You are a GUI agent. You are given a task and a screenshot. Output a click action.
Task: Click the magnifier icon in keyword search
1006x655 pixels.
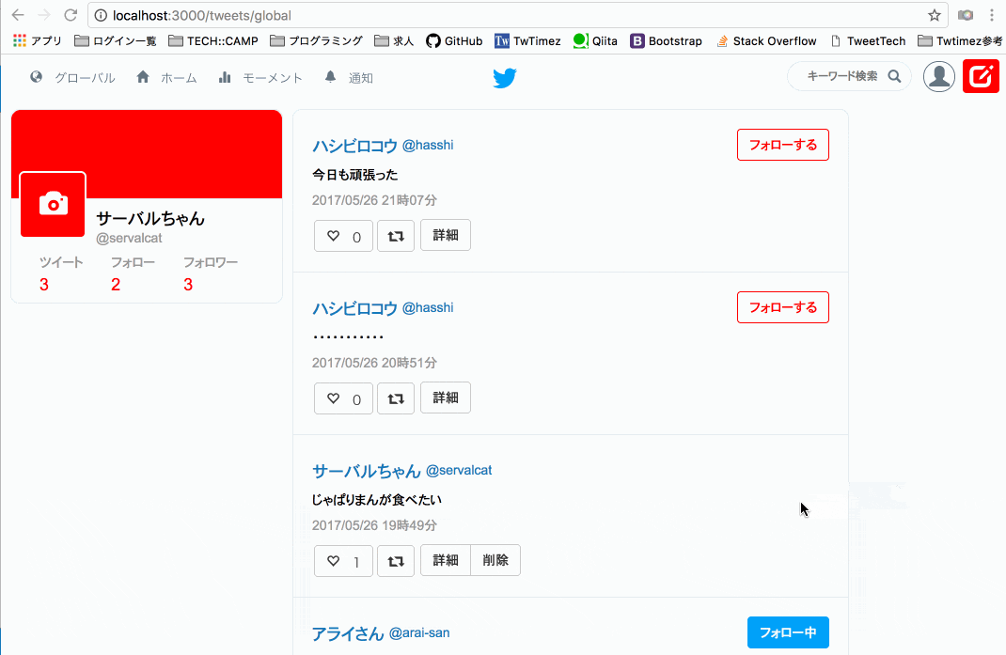[x=894, y=76]
